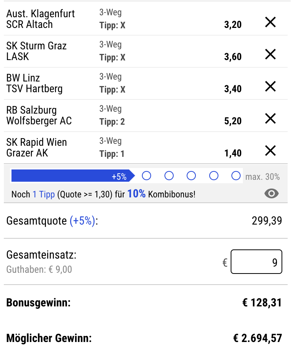293x355 pixels.
Task: Remove the SK Sturm Graz vs LASK bet
Action: 270,54
